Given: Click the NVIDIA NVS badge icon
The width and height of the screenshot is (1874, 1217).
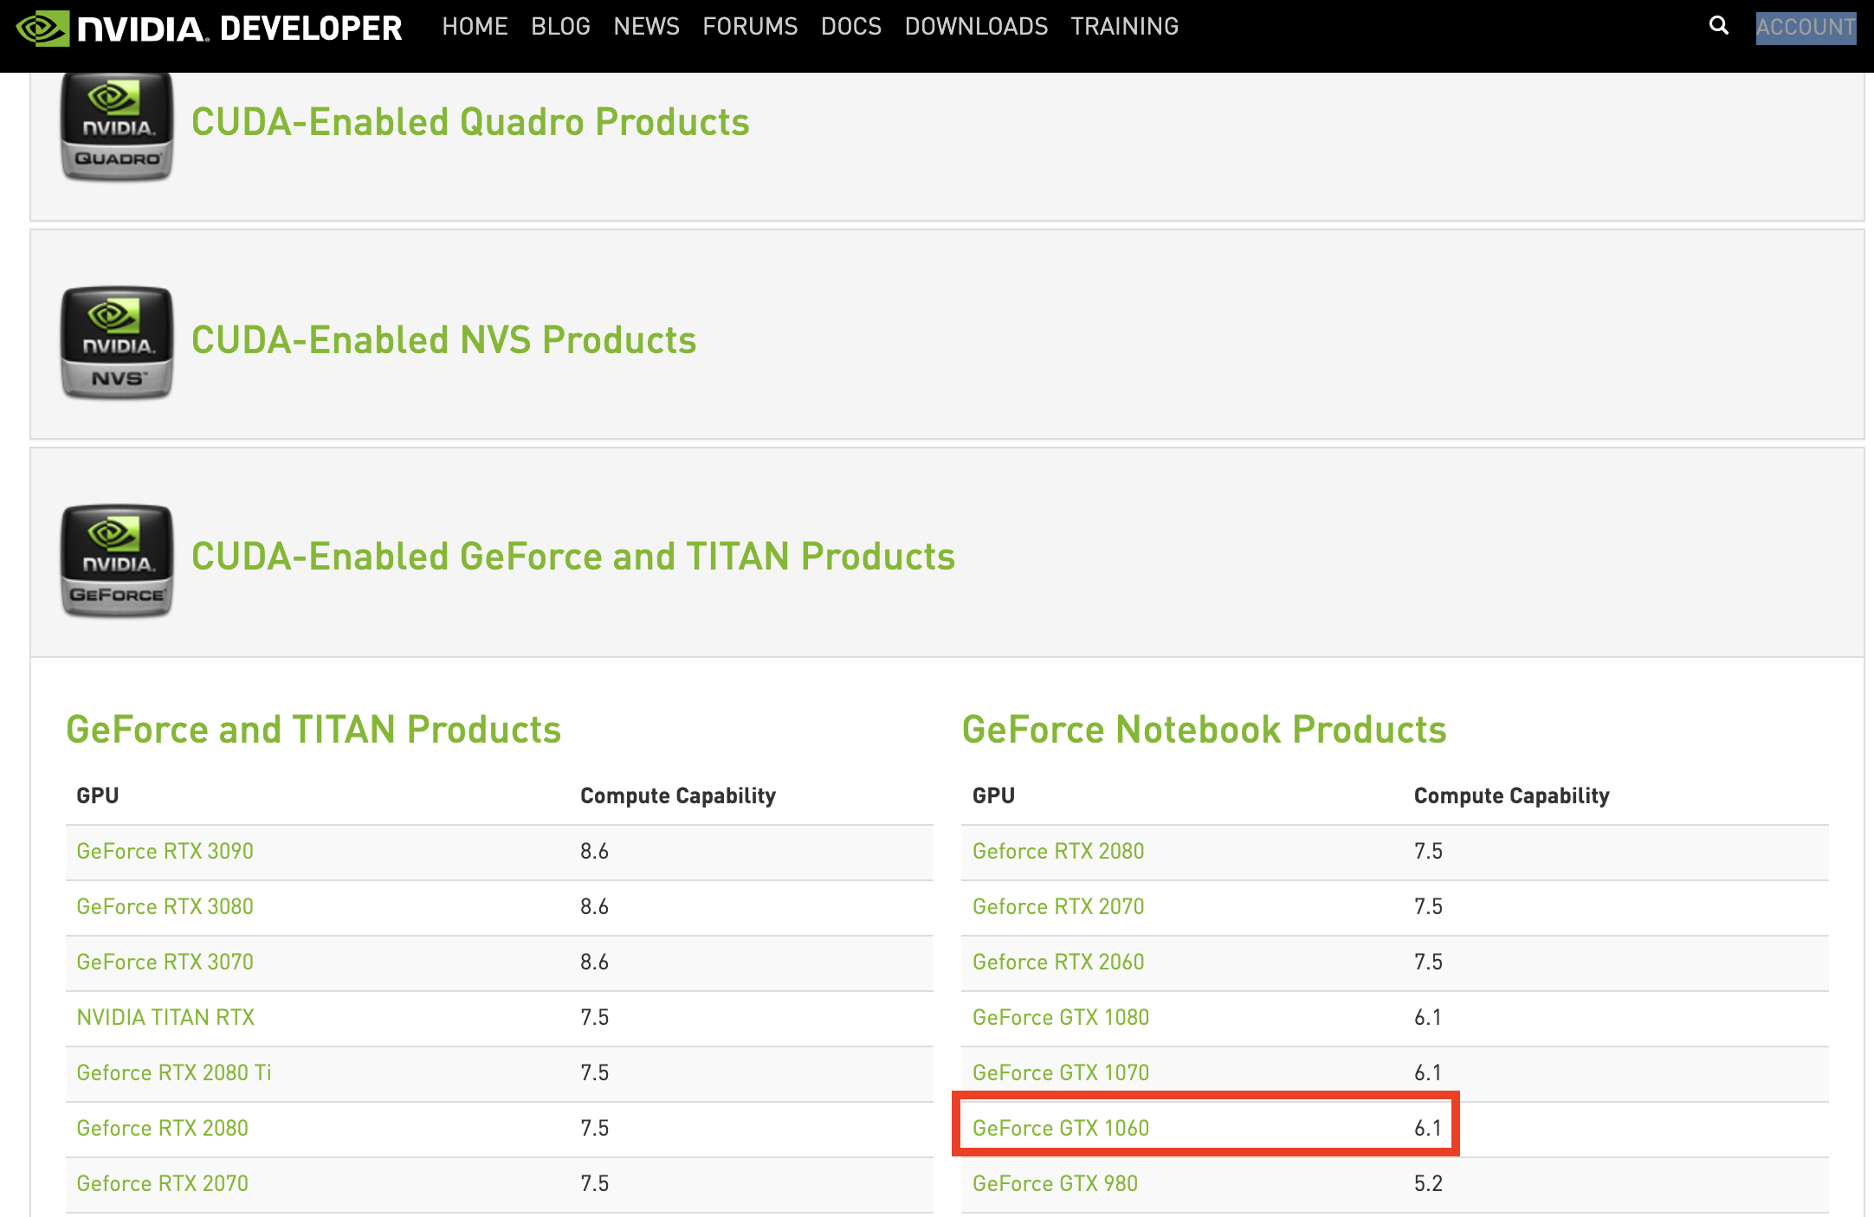Looking at the screenshot, I should pos(117,343).
